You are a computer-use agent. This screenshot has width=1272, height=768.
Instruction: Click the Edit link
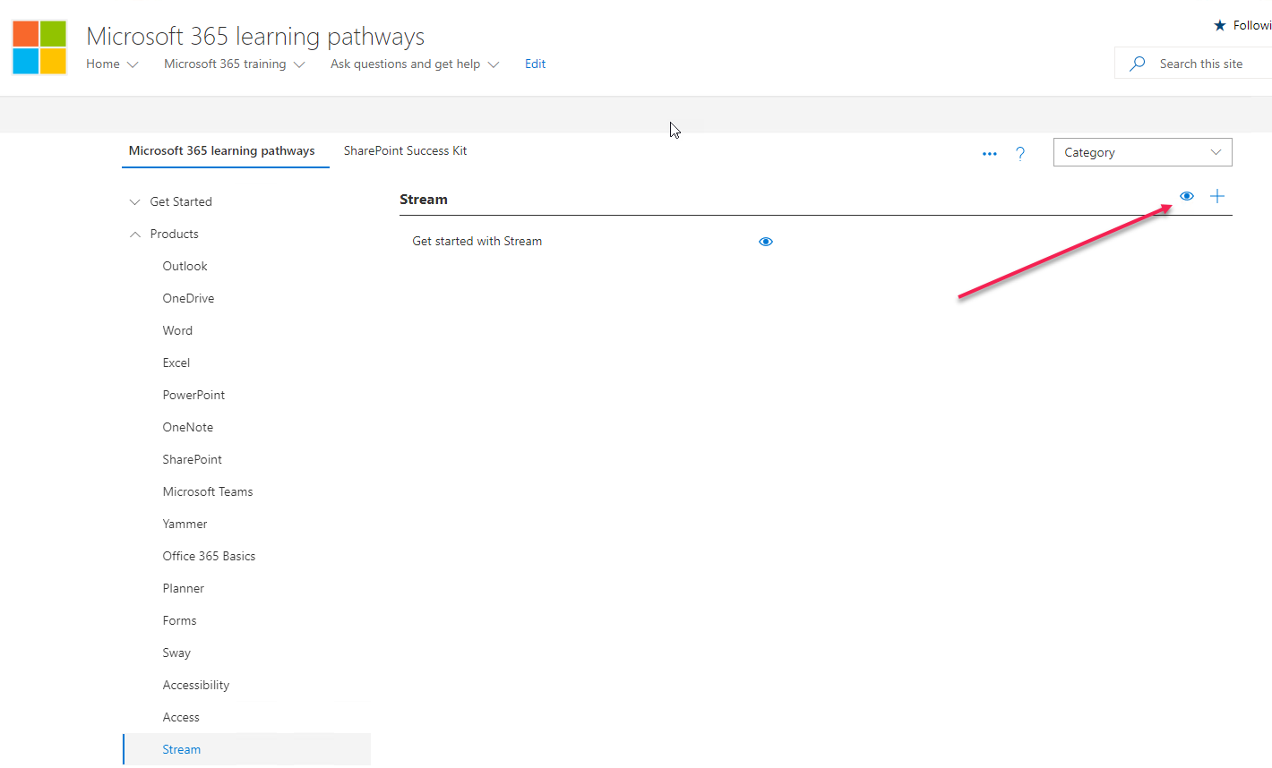[535, 64]
